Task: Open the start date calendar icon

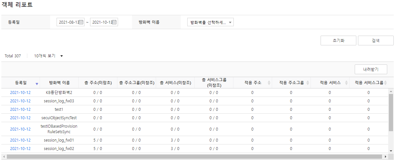Action: click(81, 22)
